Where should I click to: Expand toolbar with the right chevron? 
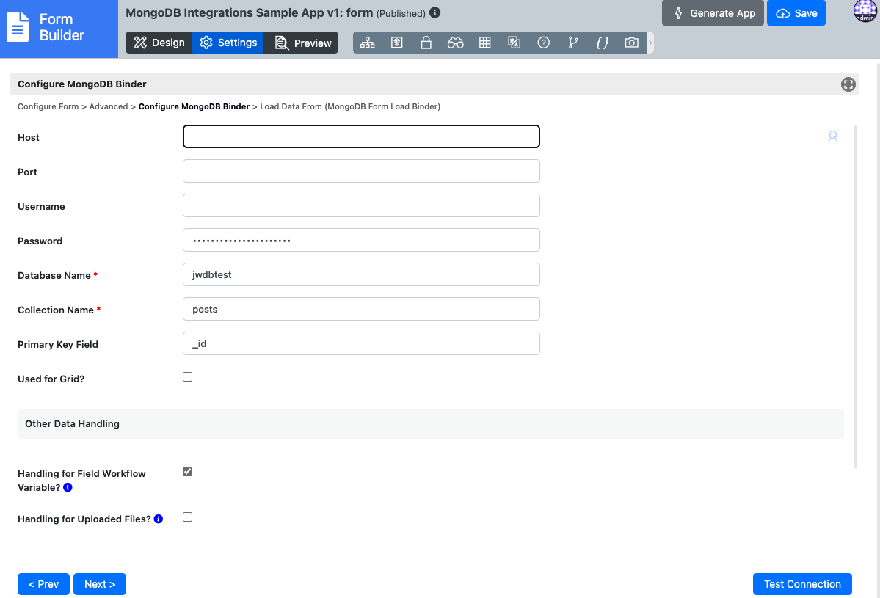(650, 43)
